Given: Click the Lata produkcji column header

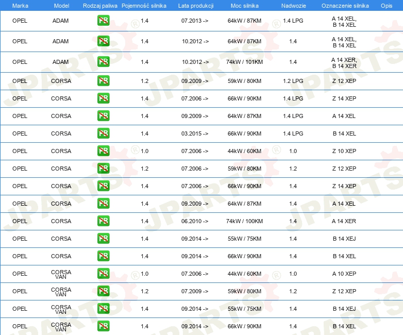Looking at the screenshot, I should (196, 6).
